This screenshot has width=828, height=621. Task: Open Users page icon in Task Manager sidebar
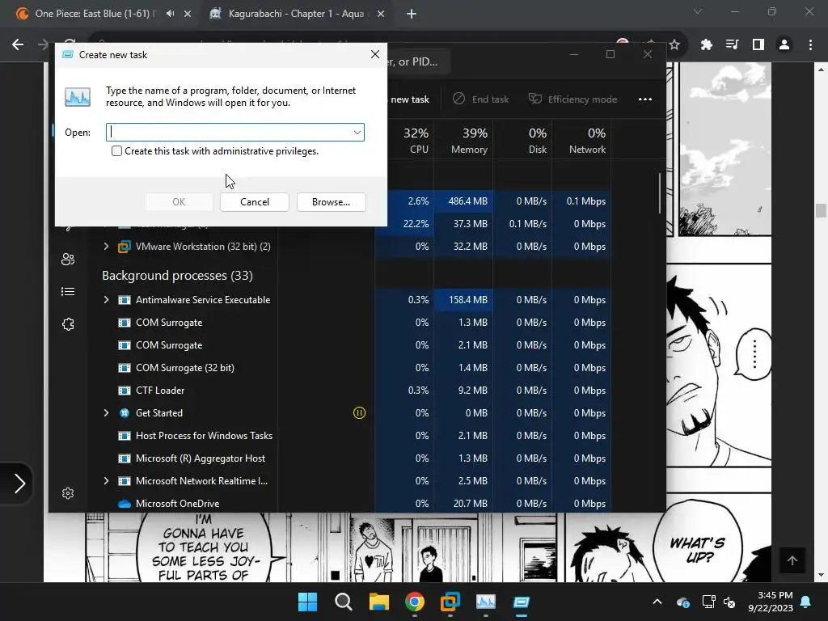68,260
